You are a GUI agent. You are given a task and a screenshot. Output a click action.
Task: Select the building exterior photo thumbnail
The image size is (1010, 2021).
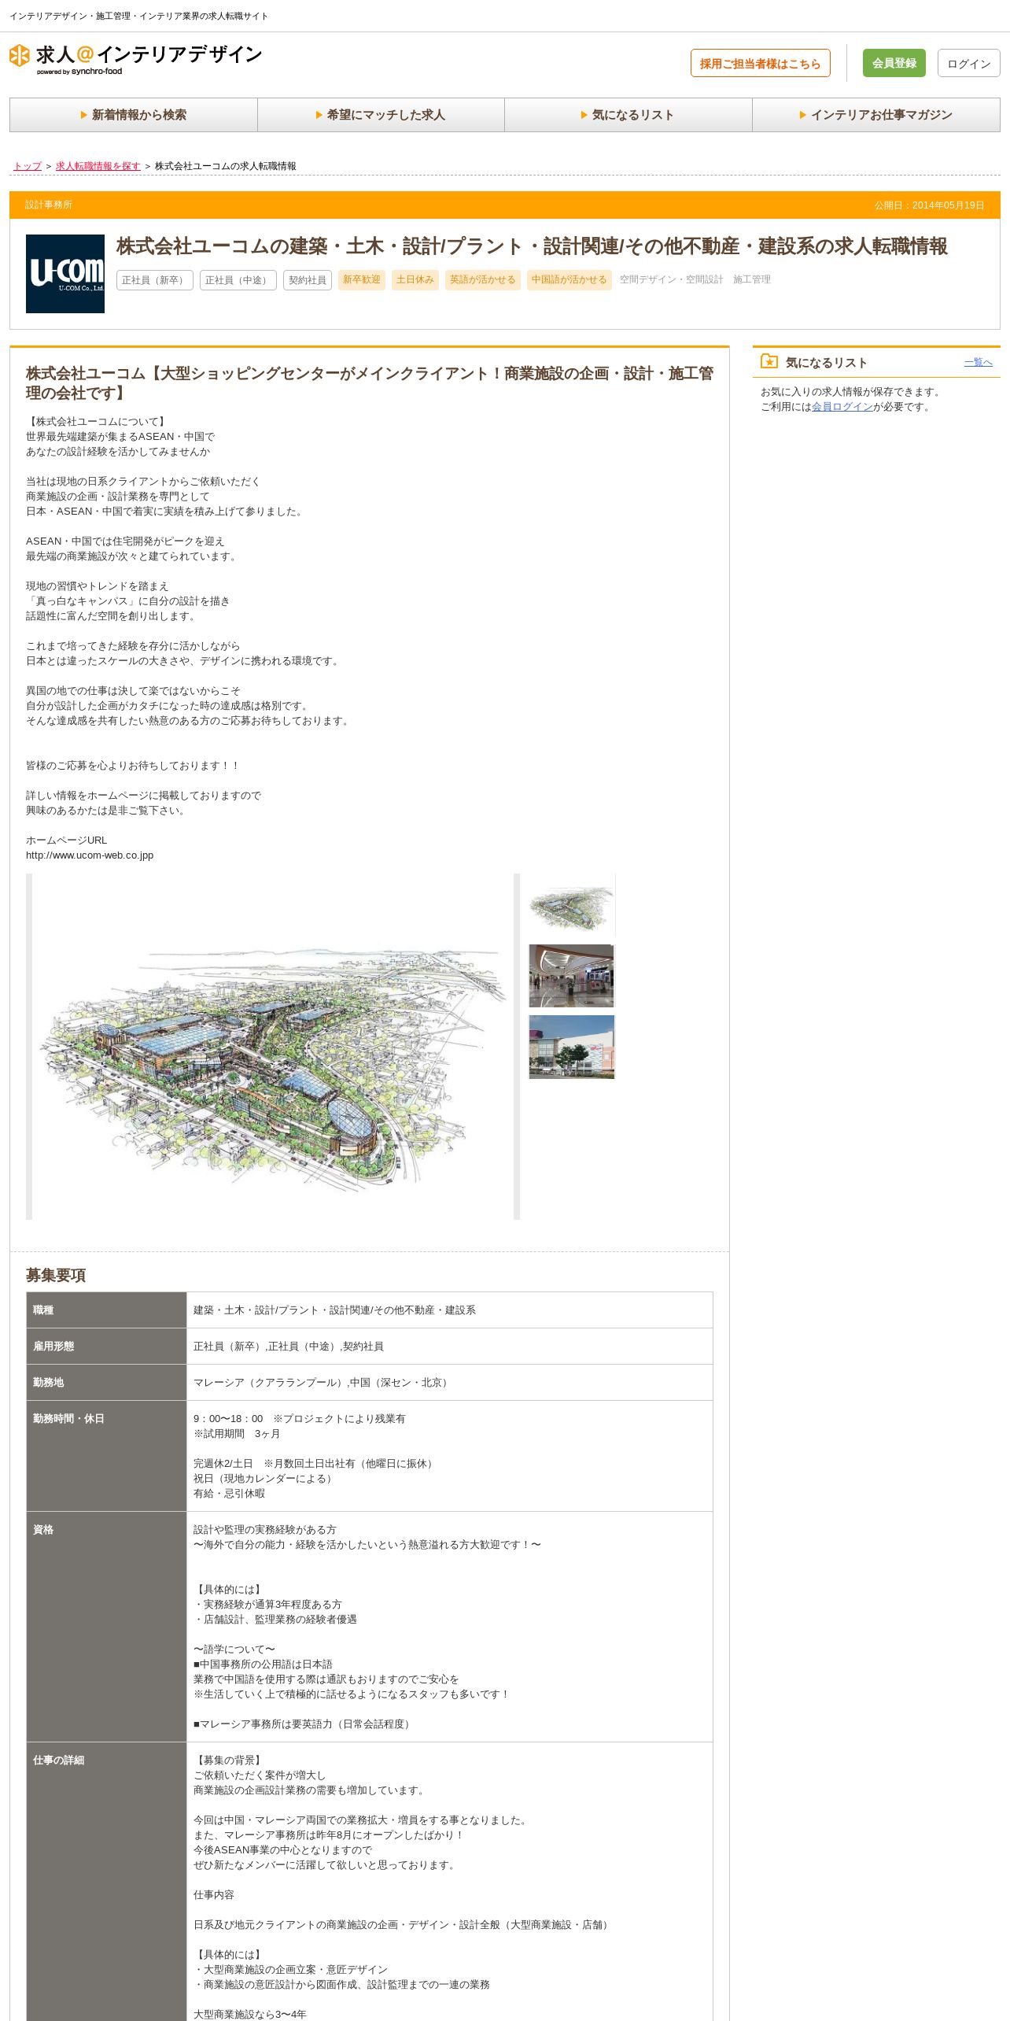572,1047
